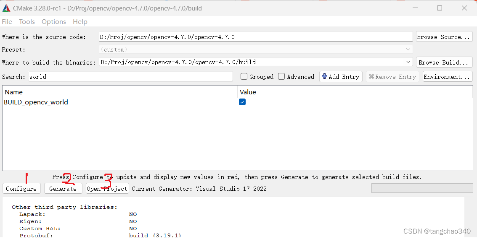The image size is (477, 239).
Task: Enable the Advanced checkbox
Action: point(281,76)
